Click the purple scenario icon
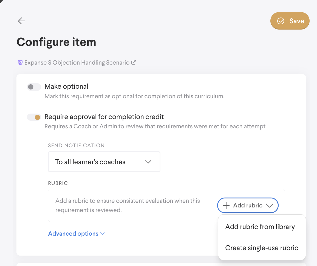 click(x=20, y=63)
